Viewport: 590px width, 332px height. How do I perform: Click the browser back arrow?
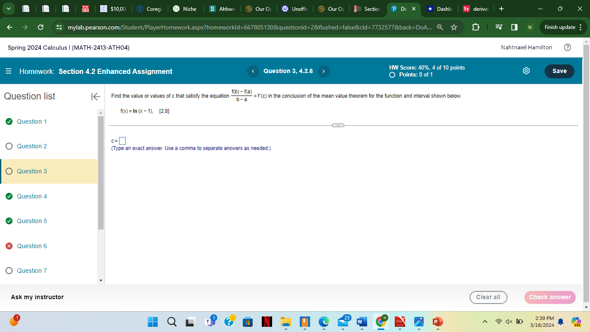(x=10, y=27)
